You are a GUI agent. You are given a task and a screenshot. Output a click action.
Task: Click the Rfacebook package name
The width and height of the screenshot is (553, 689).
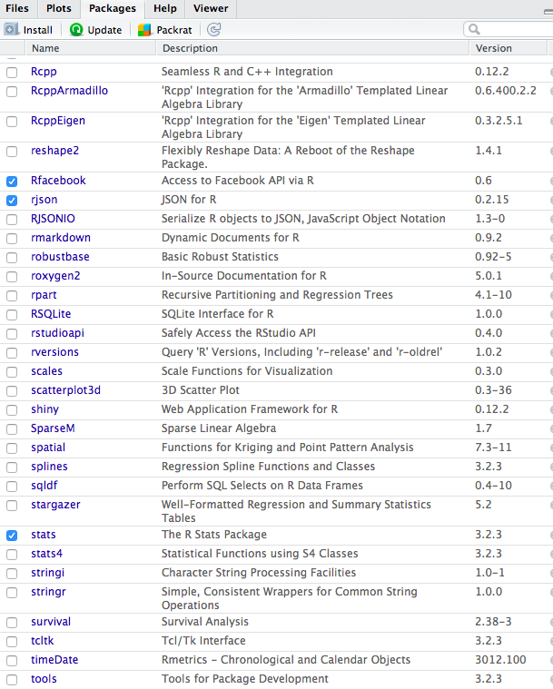pos(58,181)
